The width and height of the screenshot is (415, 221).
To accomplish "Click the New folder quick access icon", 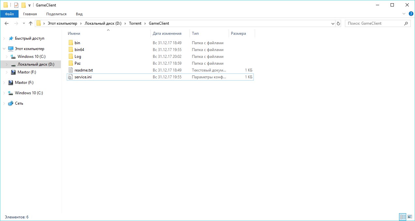I will (x=23, y=5).
